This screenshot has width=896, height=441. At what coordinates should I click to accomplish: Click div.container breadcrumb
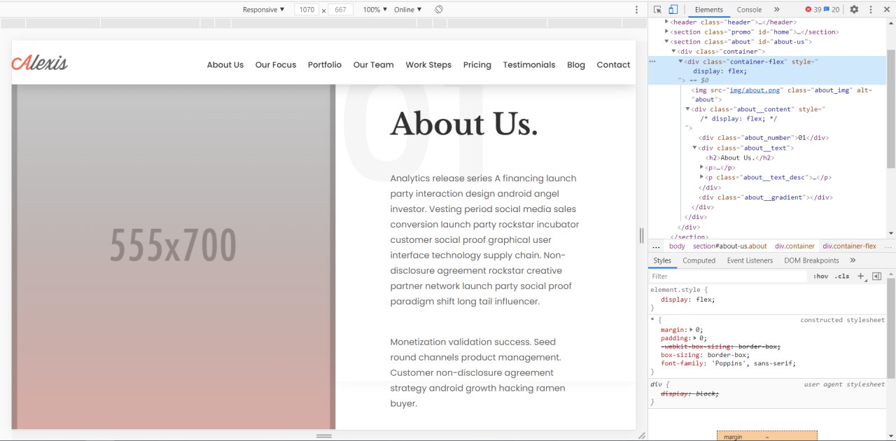tap(794, 246)
